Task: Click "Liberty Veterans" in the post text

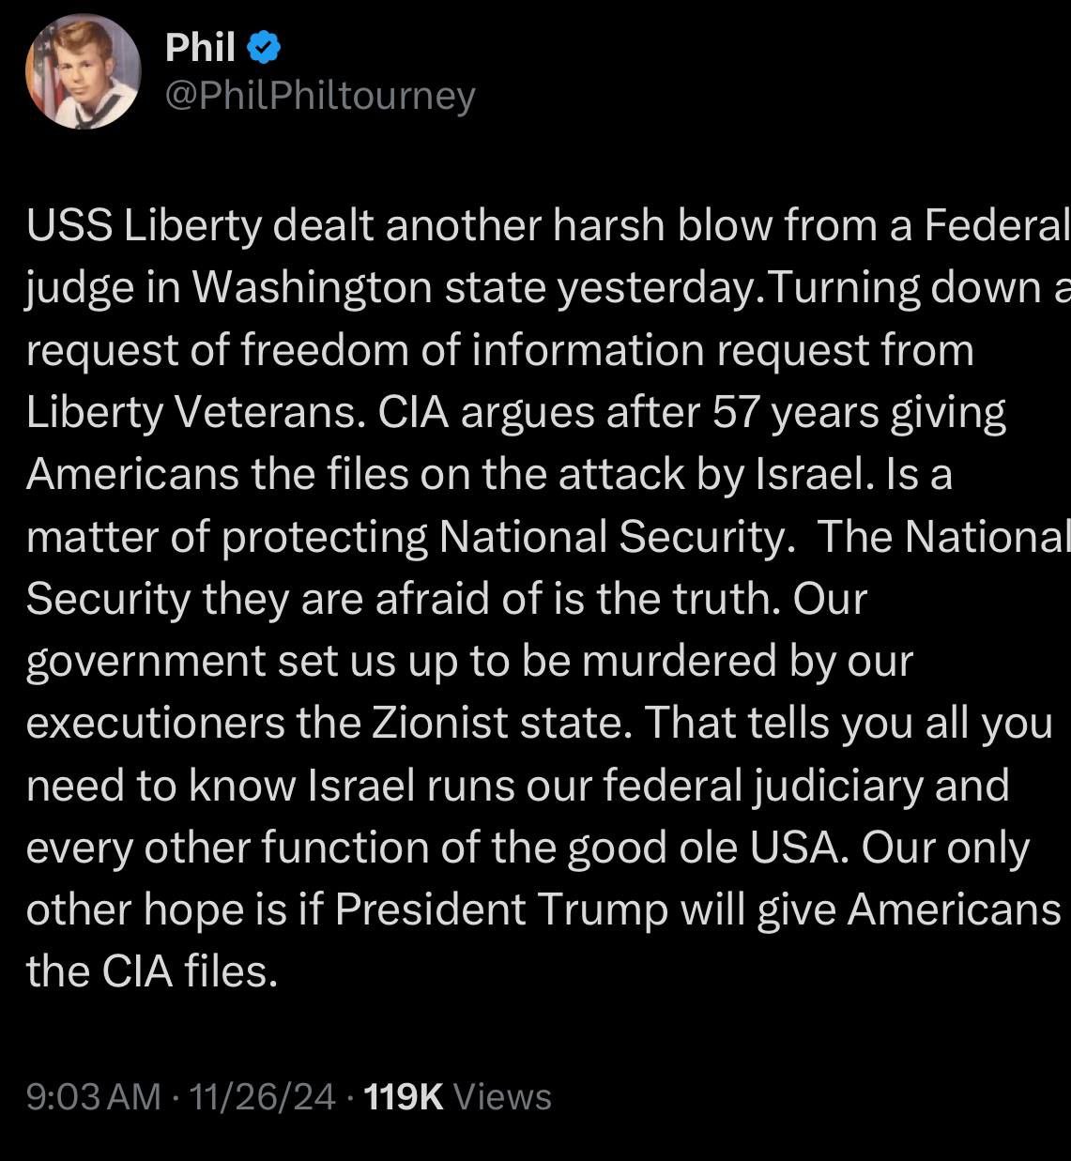Action: pos(195,412)
